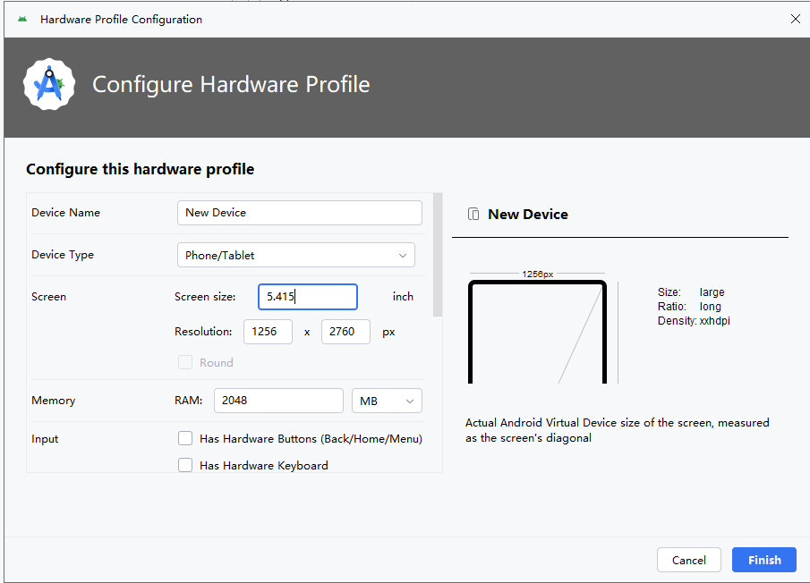Click the 'inch' unit label

click(x=403, y=297)
